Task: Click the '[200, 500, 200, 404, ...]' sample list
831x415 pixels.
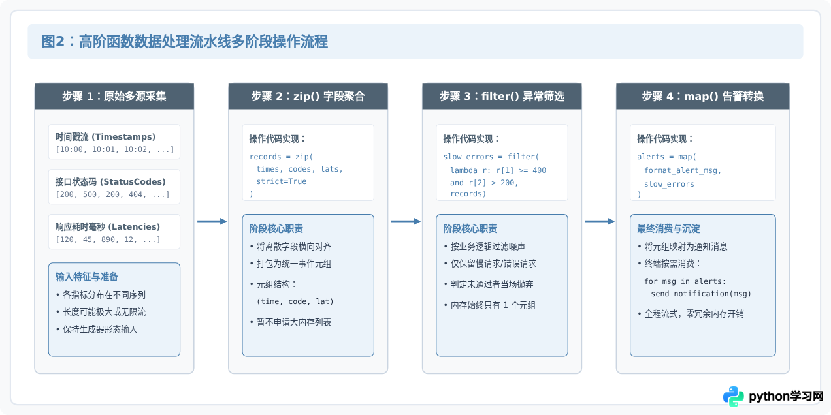Action: [x=112, y=194]
